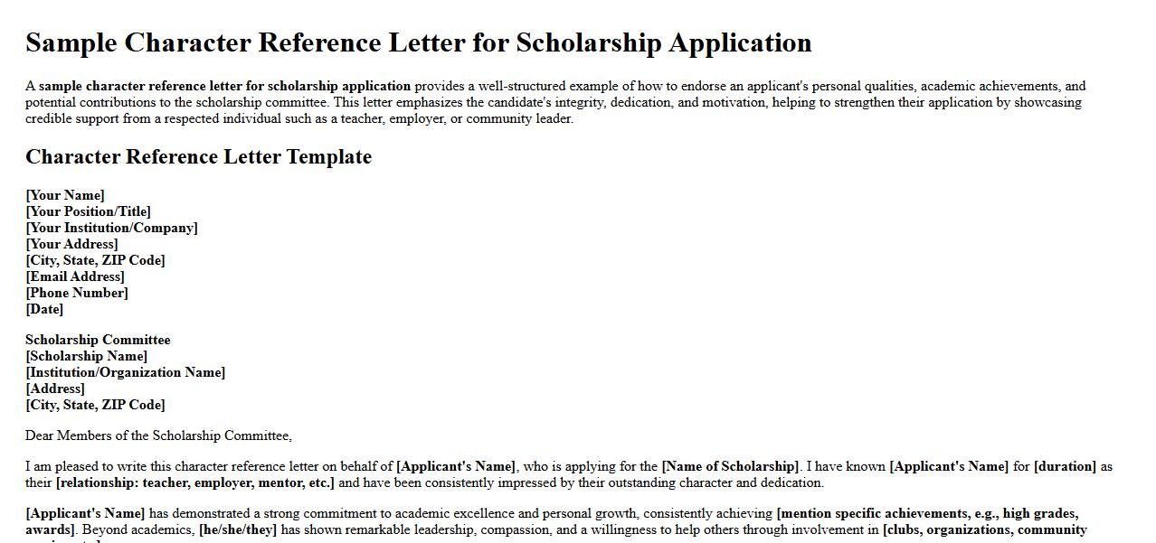
Task: Click the [mention specific achievements] placeholder
Action: pyautogui.click(x=926, y=513)
